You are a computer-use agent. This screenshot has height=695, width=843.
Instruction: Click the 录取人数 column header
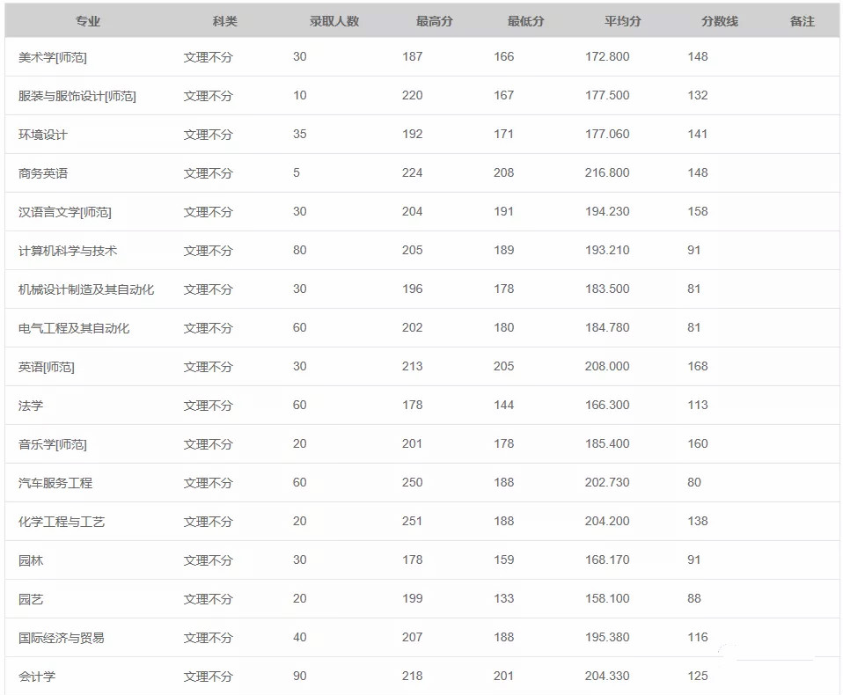[334, 21]
